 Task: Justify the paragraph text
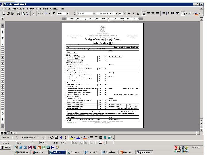(x=157, y=13)
